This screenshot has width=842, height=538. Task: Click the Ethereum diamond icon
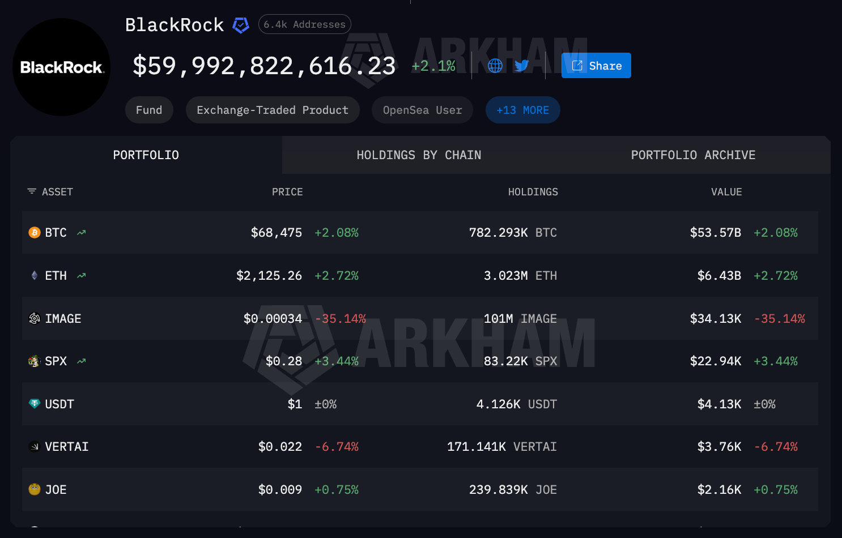tap(35, 276)
